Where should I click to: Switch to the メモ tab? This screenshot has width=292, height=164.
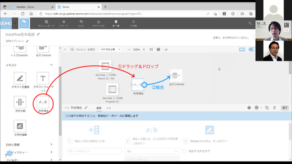click(108, 108)
